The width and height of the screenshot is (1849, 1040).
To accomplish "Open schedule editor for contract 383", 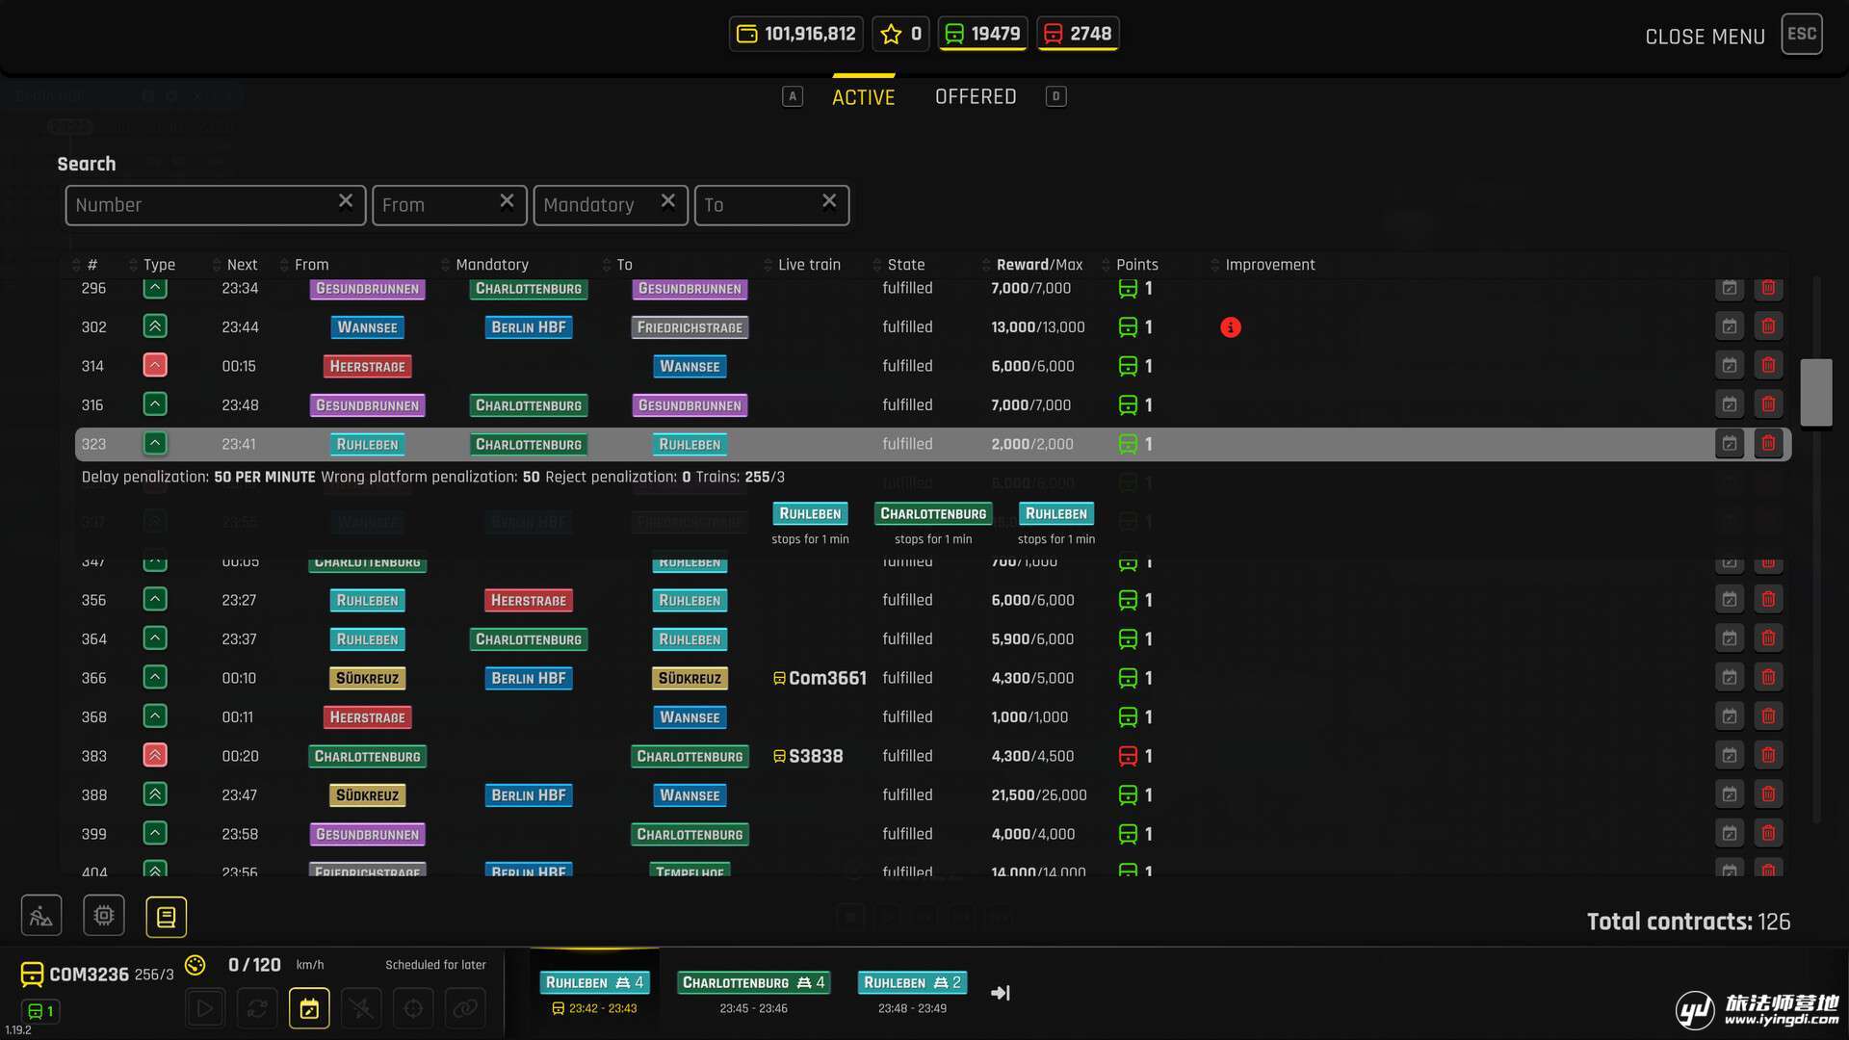I will (x=1730, y=756).
